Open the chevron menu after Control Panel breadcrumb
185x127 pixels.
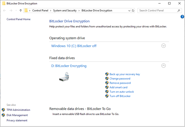coord(51,11)
